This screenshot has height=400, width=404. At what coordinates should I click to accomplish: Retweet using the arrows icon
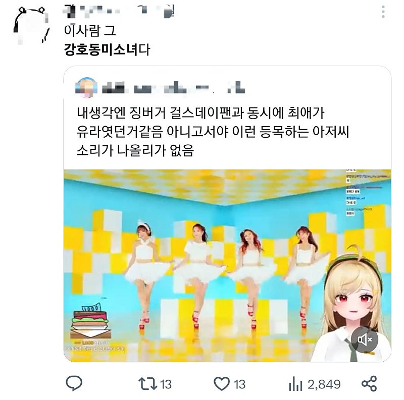pyautogui.click(x=147, y=384)
